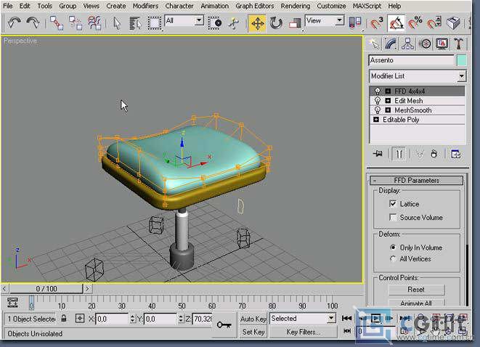This screenshot has height=347, width=480.
Task: Toggle Edit Mesh modifier lightbulb
Action: [x=378, y=101]
